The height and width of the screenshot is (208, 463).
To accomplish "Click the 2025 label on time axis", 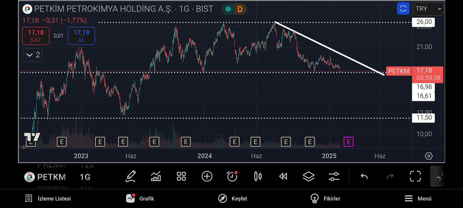I will click(x=329, y=156).
